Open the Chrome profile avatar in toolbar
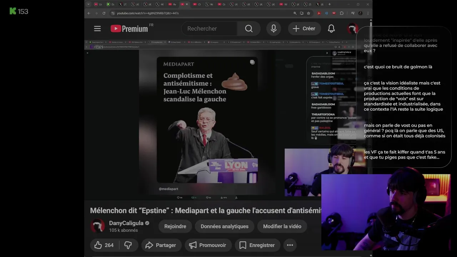 coord(361,13)
